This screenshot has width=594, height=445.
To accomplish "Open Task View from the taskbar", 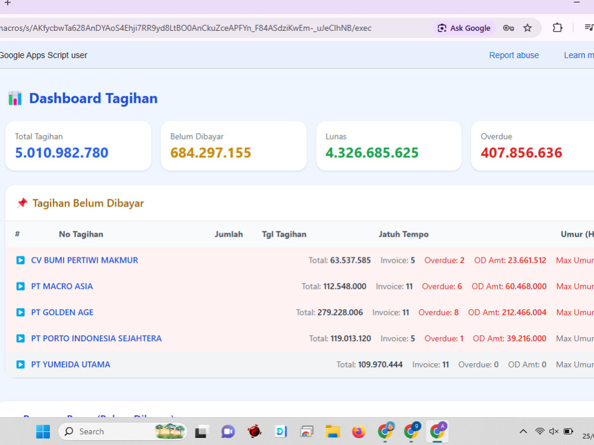I will (x=201, y=431).
